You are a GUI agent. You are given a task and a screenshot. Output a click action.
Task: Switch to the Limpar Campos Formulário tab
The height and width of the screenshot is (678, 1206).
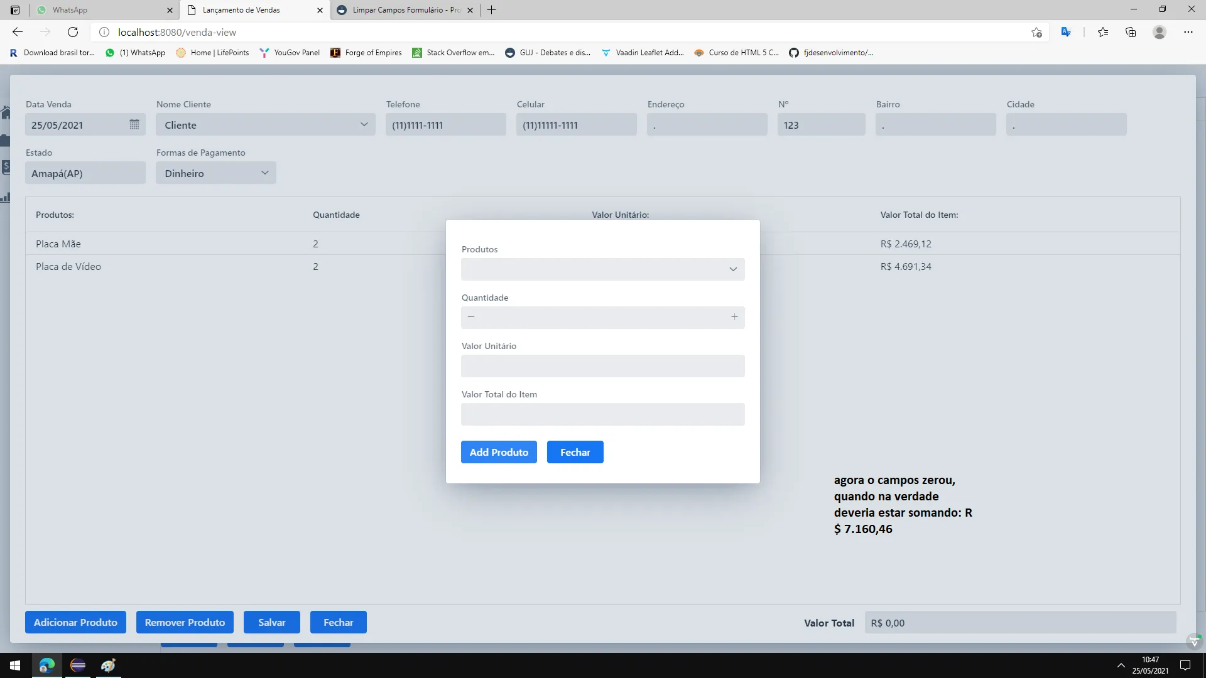(x=405, y=10)
